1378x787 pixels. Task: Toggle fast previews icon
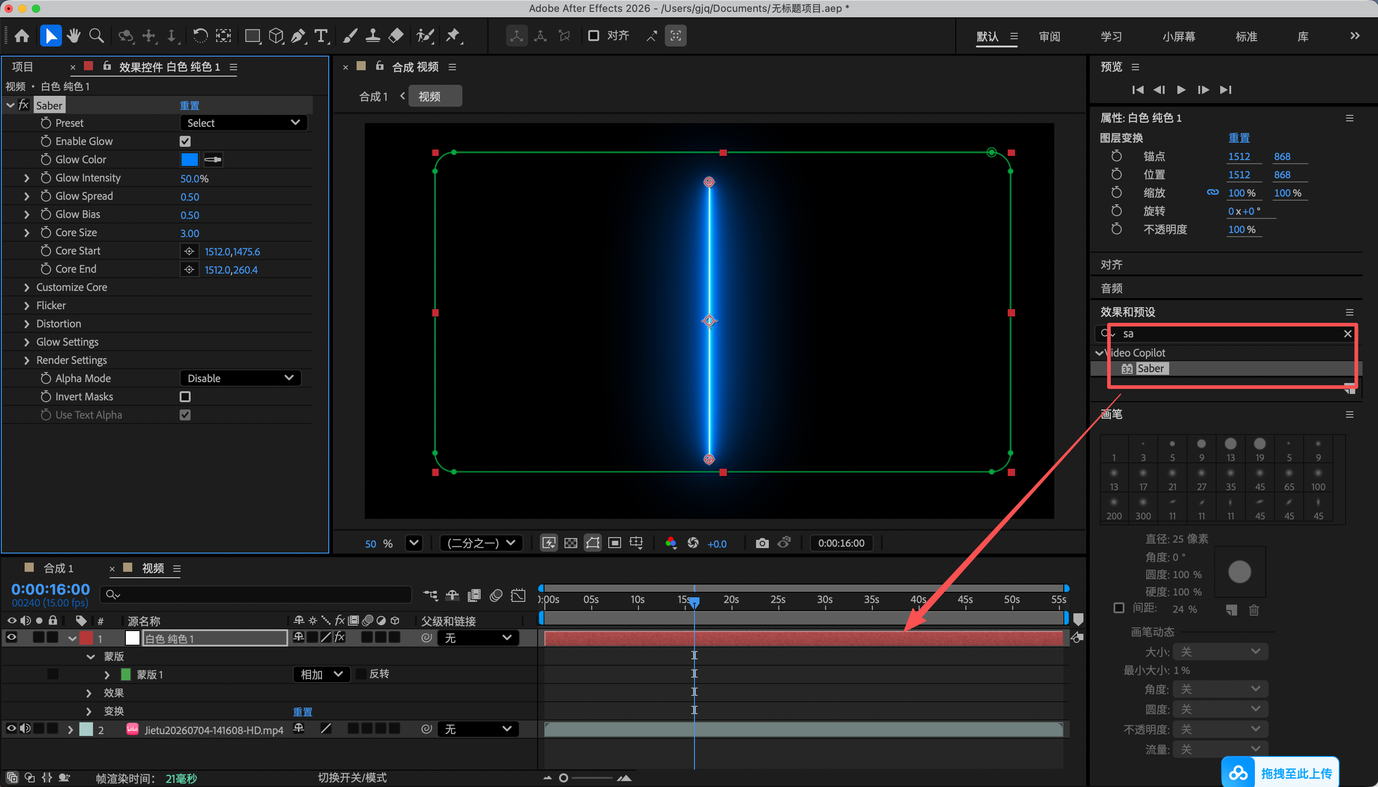(x=549, y=543)
